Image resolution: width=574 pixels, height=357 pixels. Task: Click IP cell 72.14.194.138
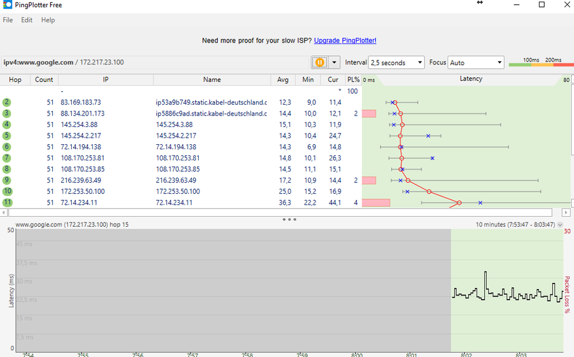pos(81,147)
